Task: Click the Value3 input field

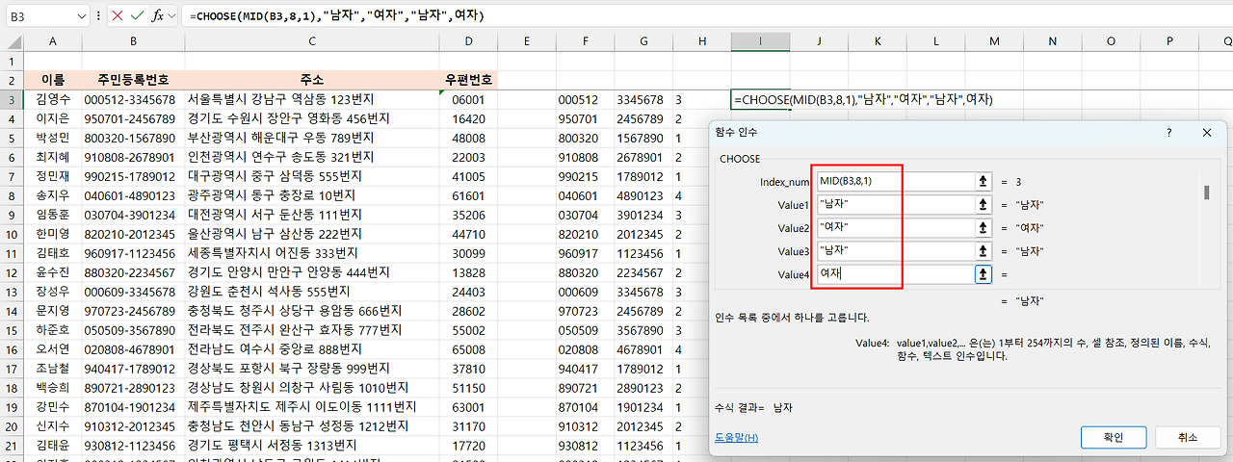Action: point(895,250)
